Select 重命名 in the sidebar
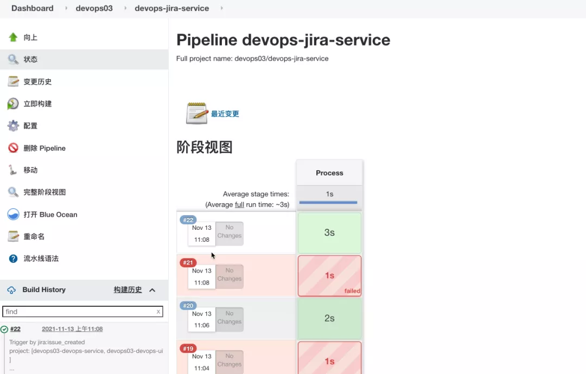The image size is (586, 374). (x=34, y=237)
